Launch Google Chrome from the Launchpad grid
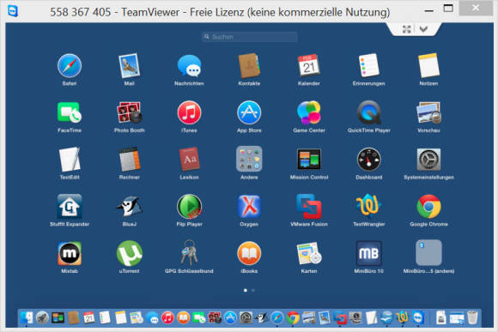The image size is (498, 332). (428, 206)
